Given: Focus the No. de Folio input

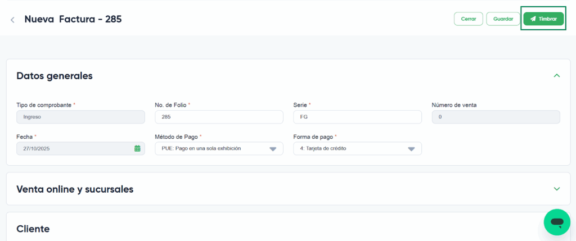Looking at the screenshot, I should pos(219,117).
